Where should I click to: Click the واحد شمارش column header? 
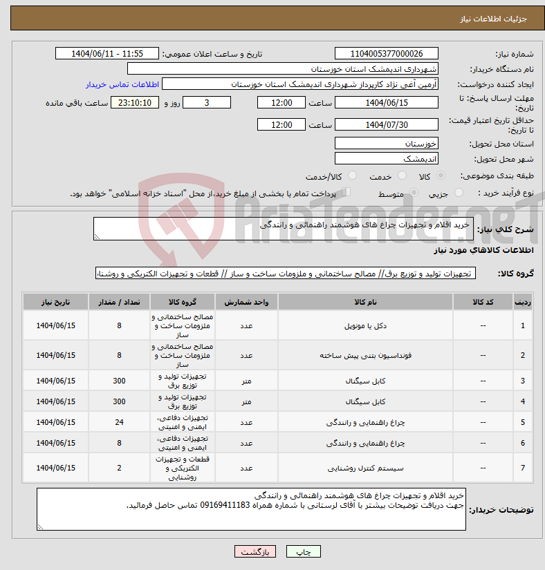(x=246, y=302)
